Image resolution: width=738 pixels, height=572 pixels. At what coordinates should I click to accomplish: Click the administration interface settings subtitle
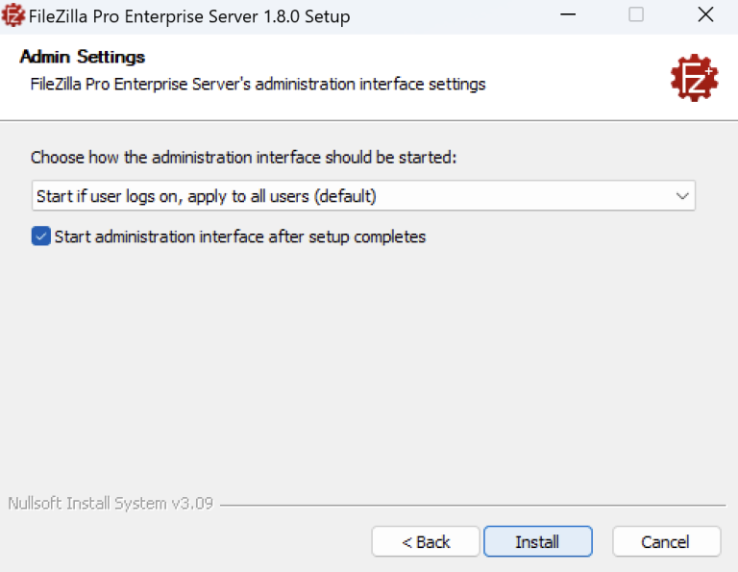(258, 85)
